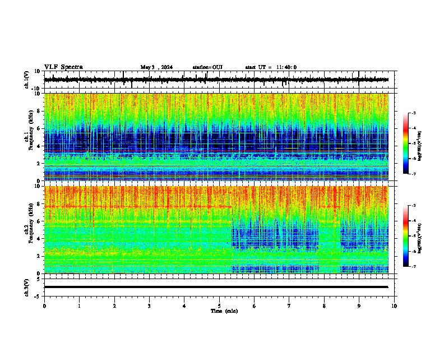Click the "-3" label on ch.2 color scale
Image resolution: width=444 pixels, height=343 pixels.
(x=414, y=206)
